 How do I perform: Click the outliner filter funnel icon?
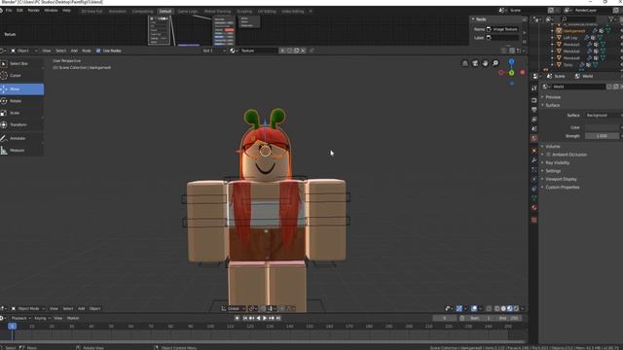(x=611, y=18)
